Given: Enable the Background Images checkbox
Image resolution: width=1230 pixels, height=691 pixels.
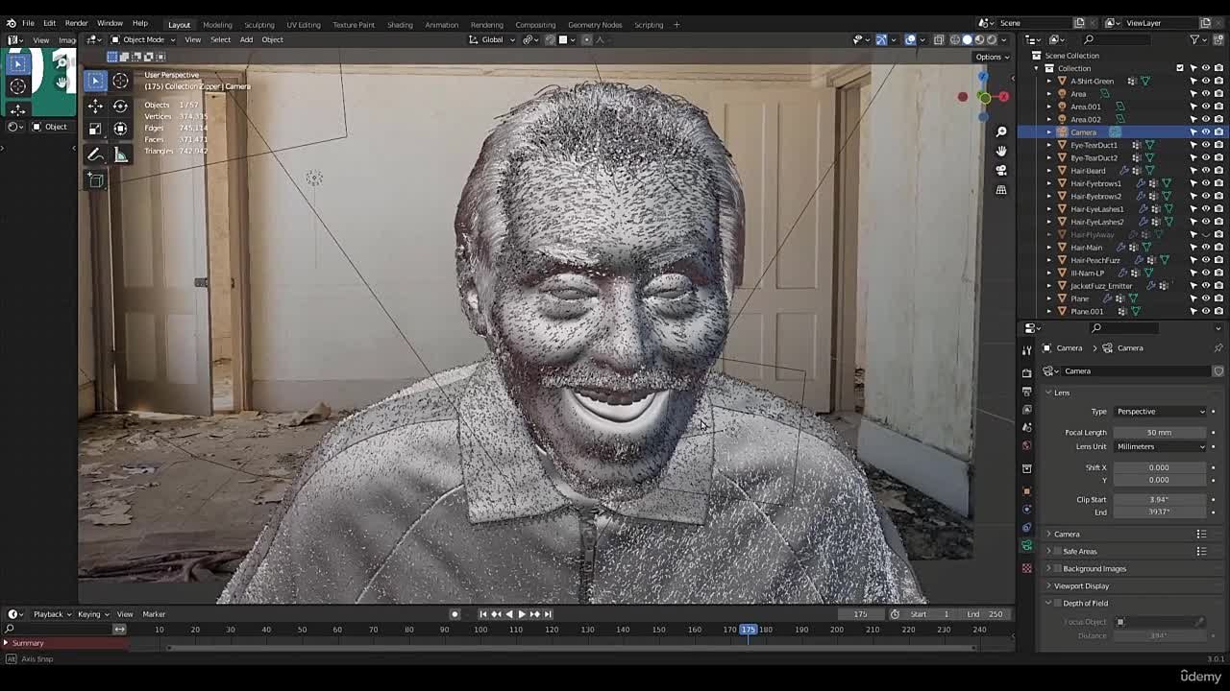Looking at the screenshot, I should pos(1057,569).
